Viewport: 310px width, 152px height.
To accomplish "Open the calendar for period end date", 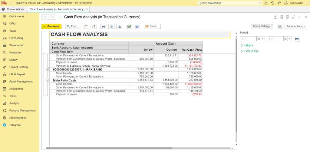I will (x=285, y=39).
